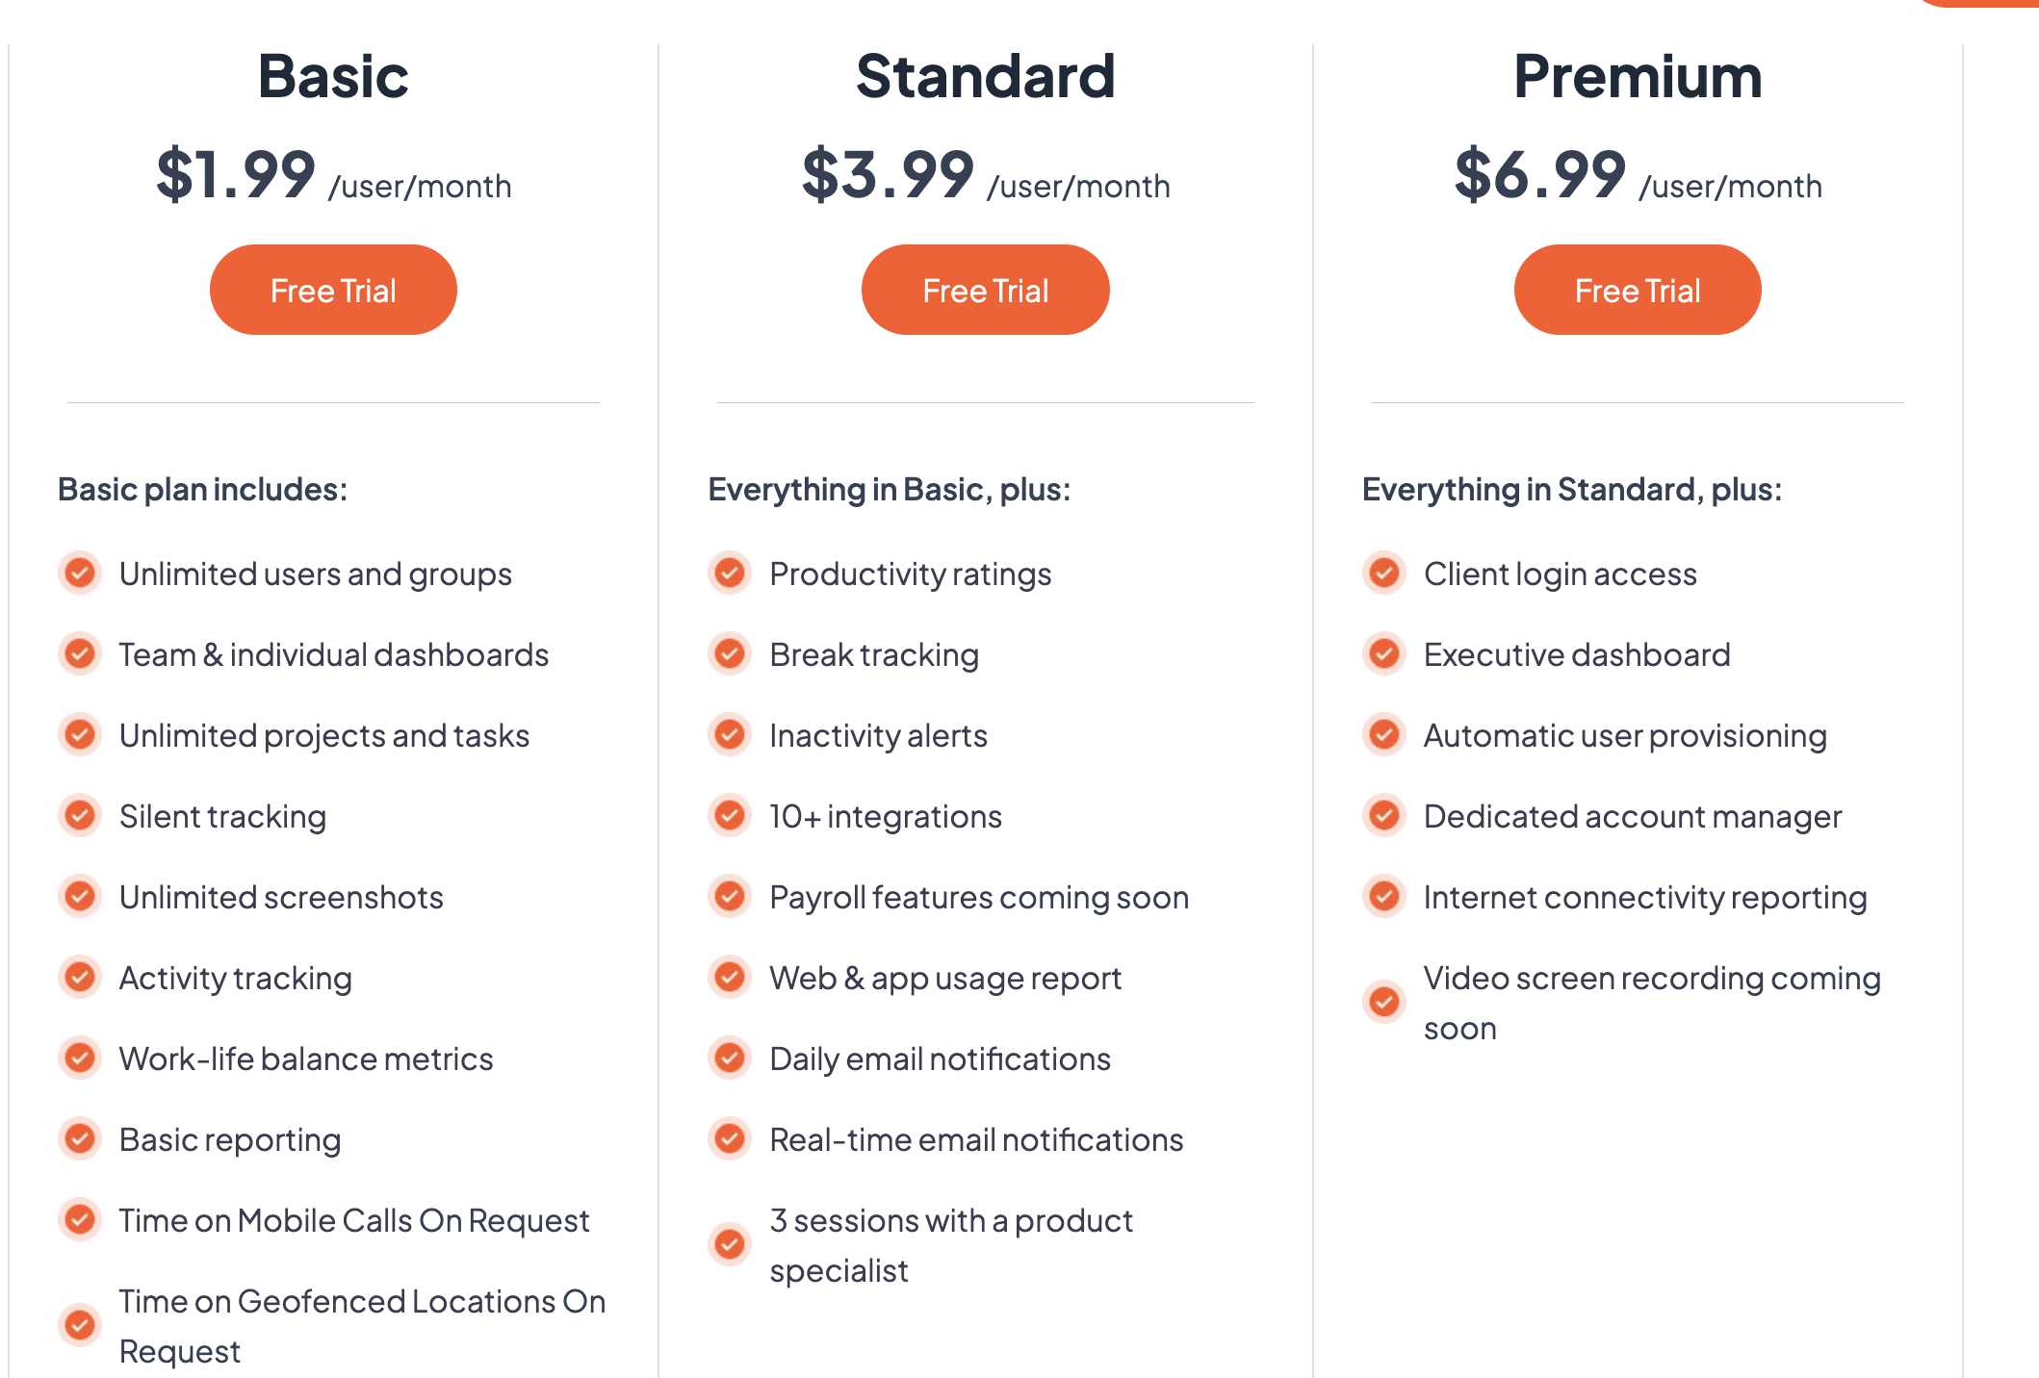Viewport: 2039px width, 1378px height.
Task: Click checkmark icon beside Unlimited users and groups
Action: pos(80,574)
